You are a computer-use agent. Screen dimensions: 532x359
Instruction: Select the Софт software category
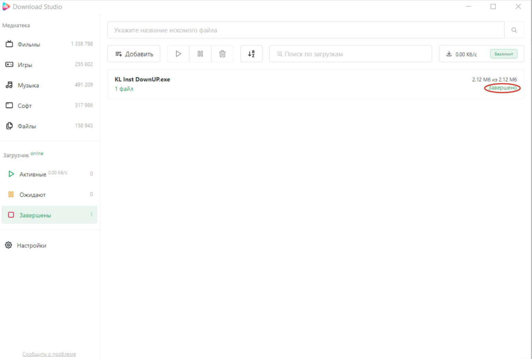click(x=49, y=105)
